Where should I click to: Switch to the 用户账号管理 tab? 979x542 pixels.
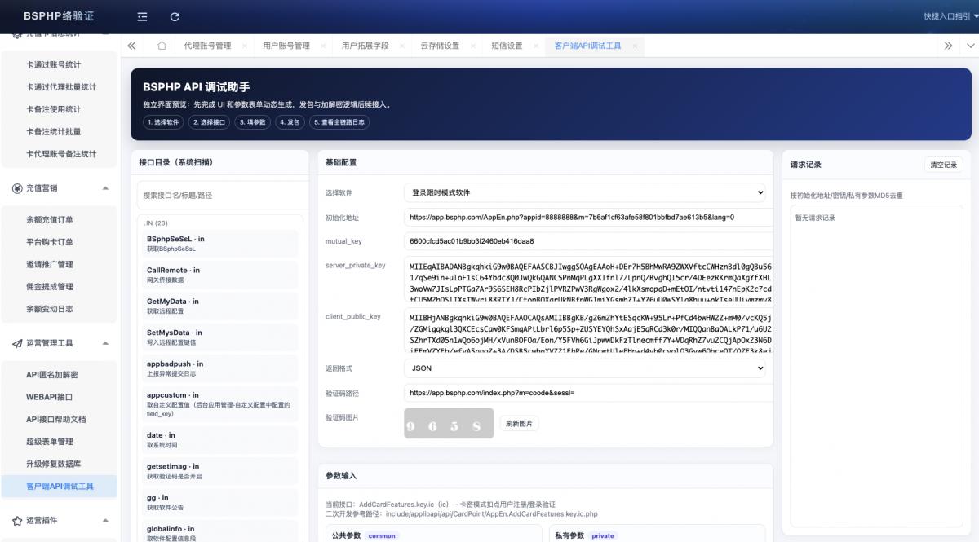tap(286, 46)
